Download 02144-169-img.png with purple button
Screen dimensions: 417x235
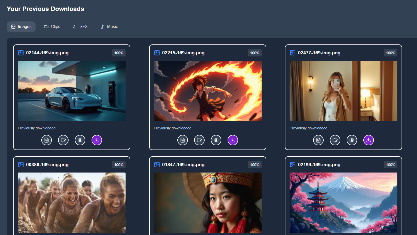pyautogui.click(x=97, y=140)
